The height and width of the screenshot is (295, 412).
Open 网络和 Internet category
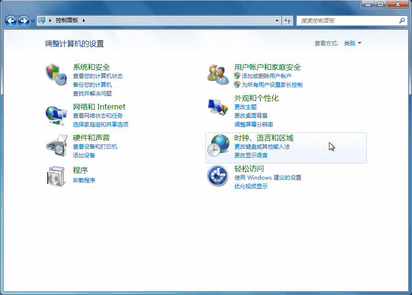pos(99,107)
